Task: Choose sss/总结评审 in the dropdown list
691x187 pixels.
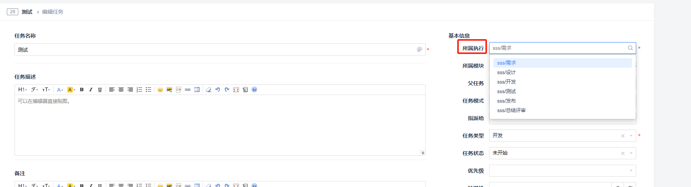Action: [511, 110]
